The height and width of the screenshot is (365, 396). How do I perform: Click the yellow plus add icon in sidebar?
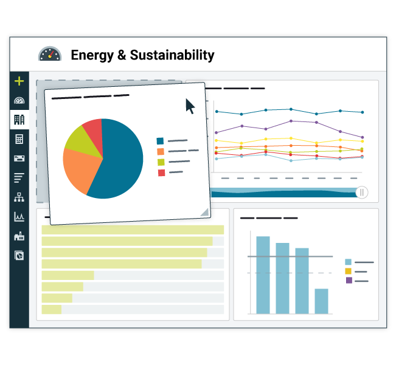(x=19, y=81)
